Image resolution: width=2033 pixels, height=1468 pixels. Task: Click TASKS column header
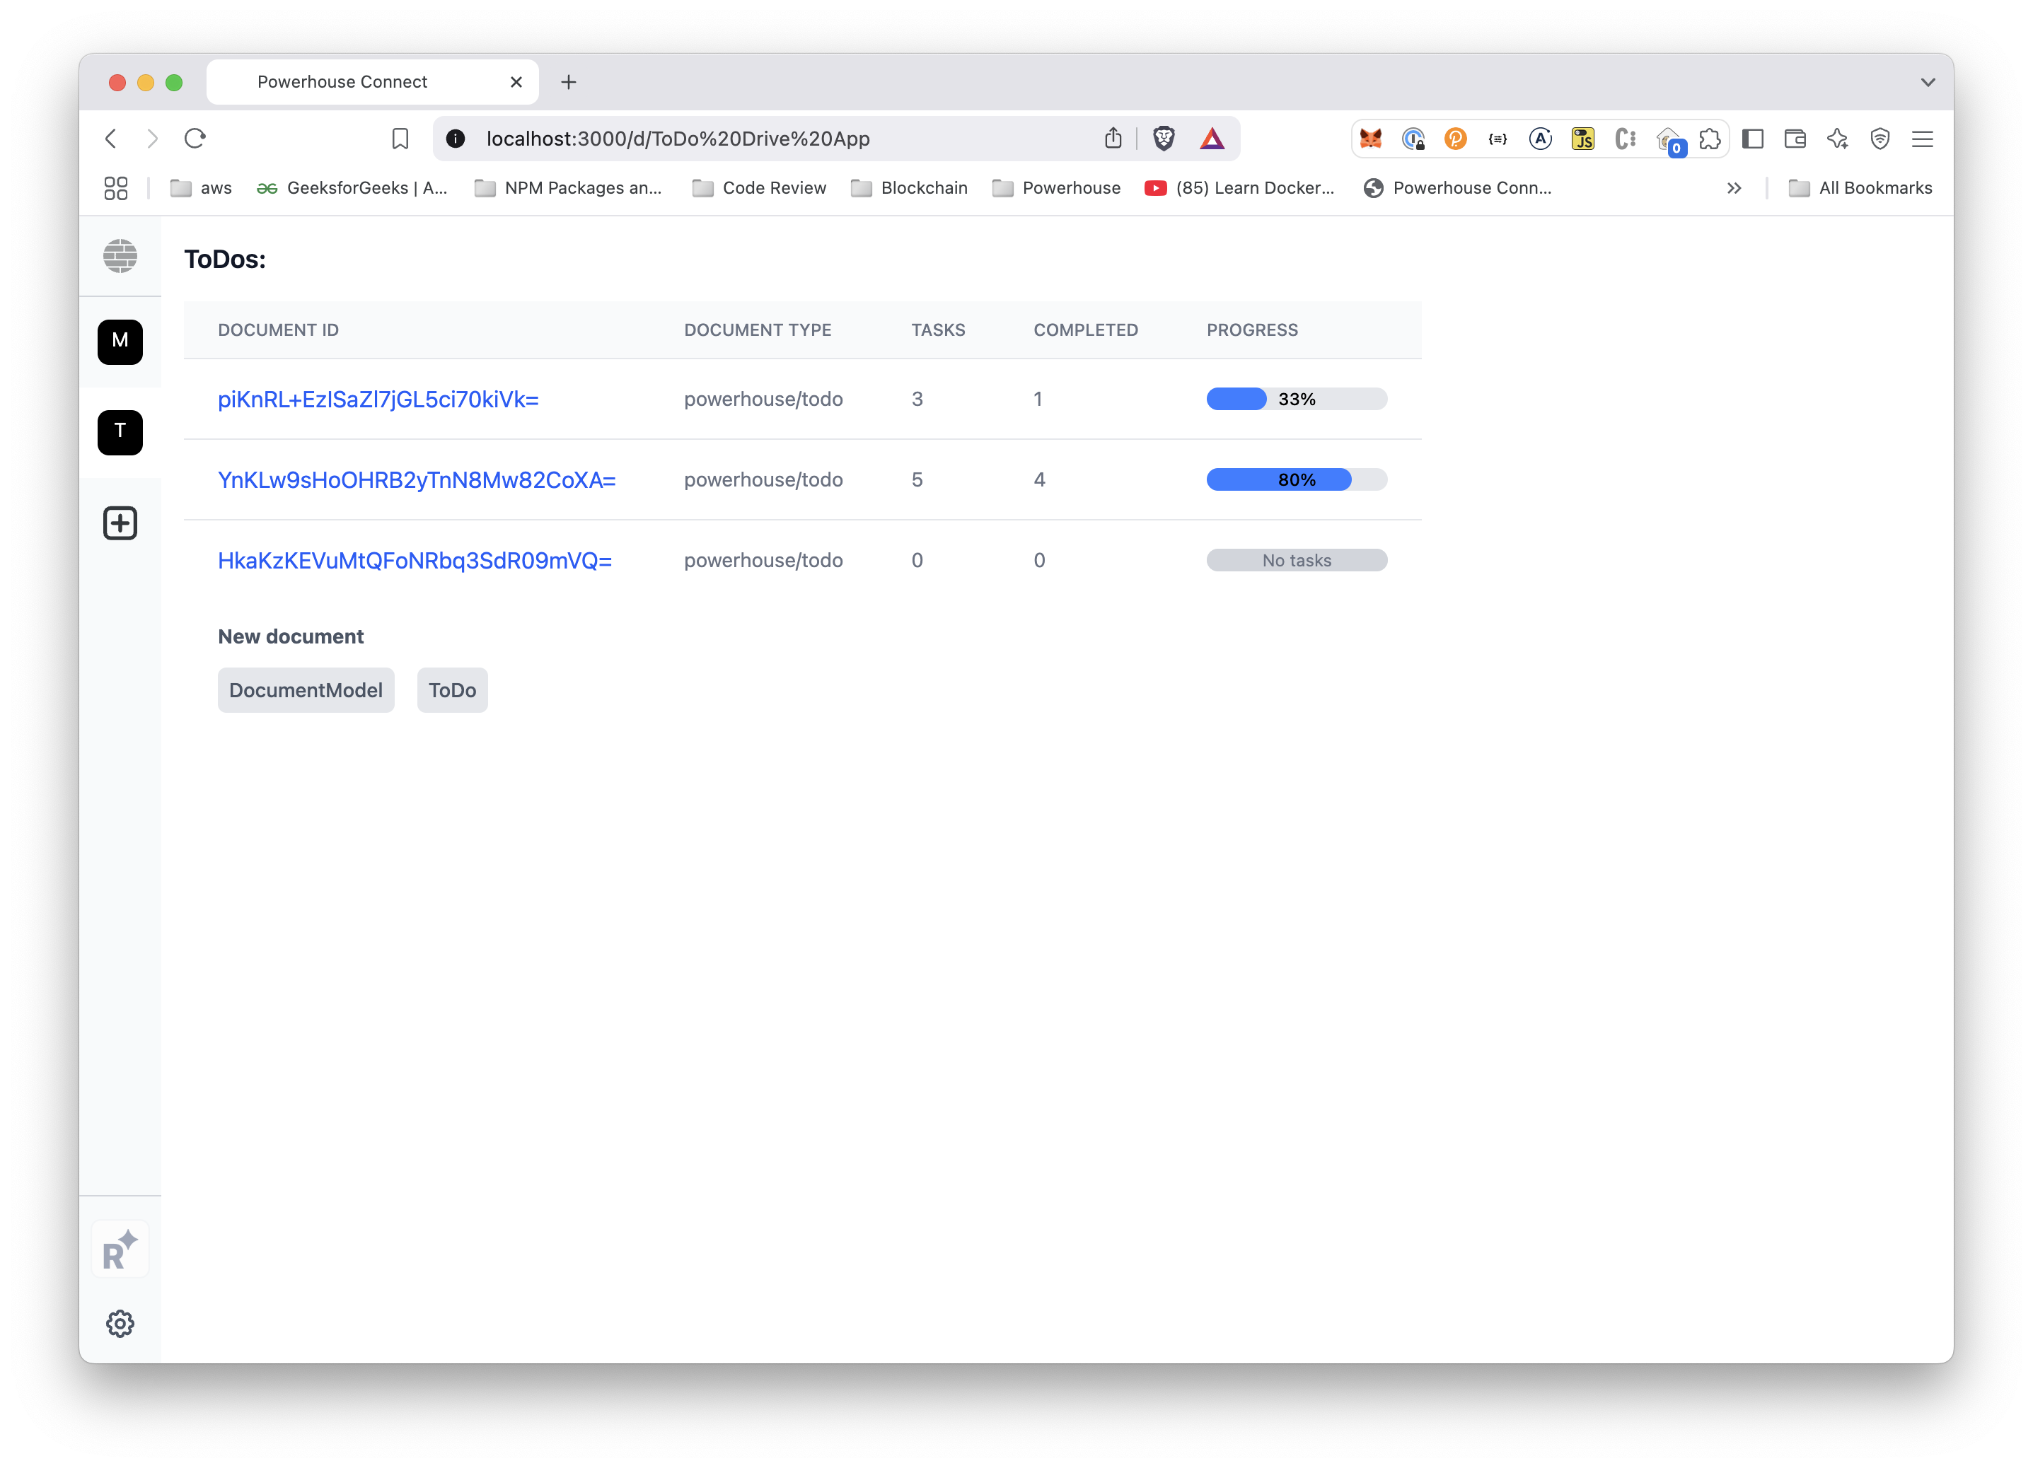(937, 330)
